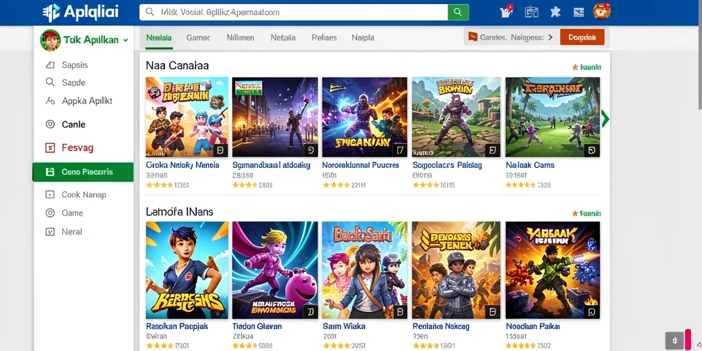Viewport: 702px width, 351px height.
Task: Click badge icon on Noadhan Paika thumbnail
Action: click(592, 311)
